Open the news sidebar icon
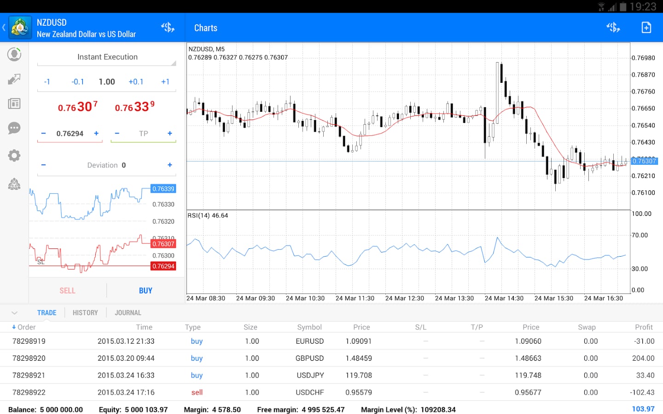Viewport: 663px width, 414px height. [14, 103]
